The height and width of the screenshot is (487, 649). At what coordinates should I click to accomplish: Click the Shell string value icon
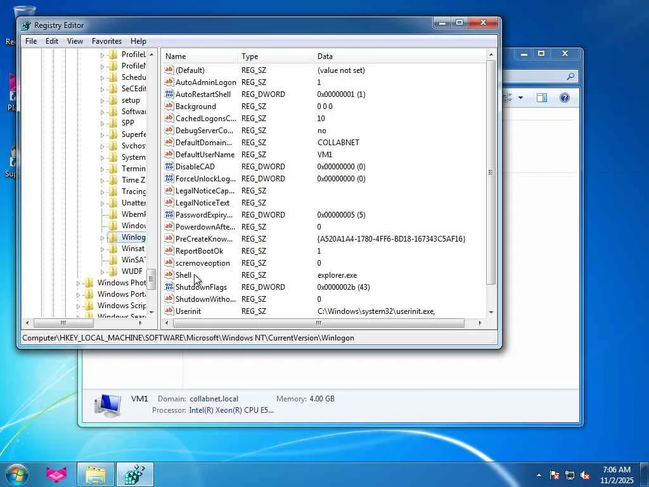coord(169,275)
